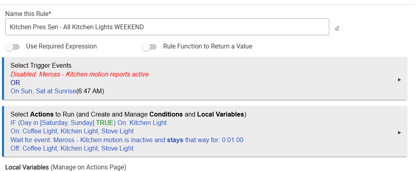Click the Wait for event Meross action
416x171 pixels.
click(127, 140)
